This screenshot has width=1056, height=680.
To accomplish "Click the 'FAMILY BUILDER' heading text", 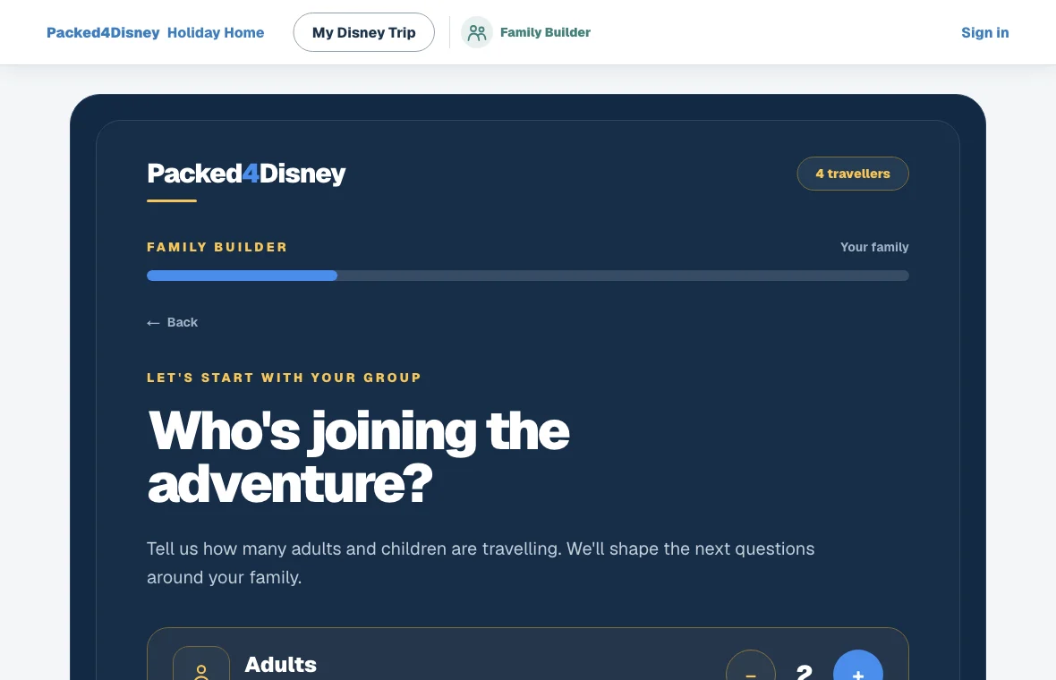I will point(217,247).
